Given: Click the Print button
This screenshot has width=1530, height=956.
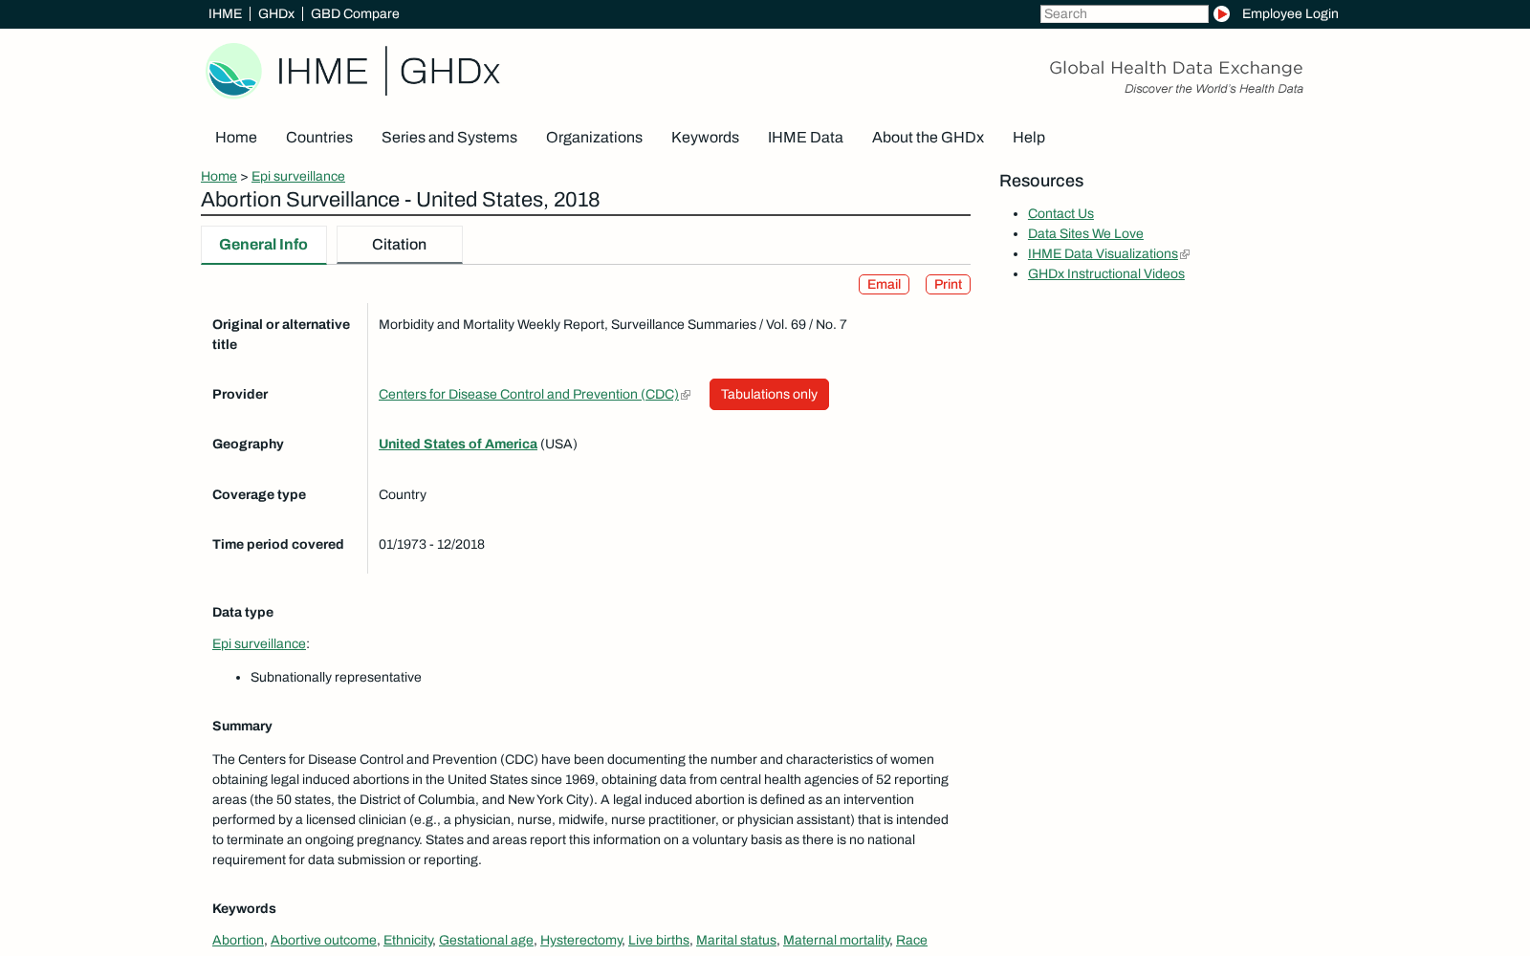Looking at the screenshot, I should point(948,285).
